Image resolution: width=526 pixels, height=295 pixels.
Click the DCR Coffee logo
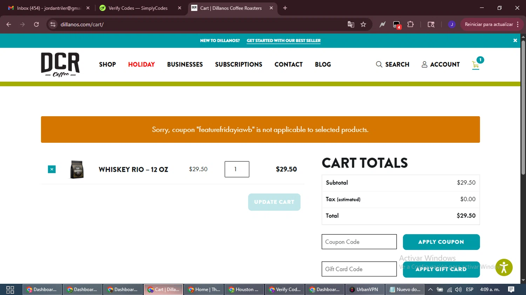click(60, 65)
